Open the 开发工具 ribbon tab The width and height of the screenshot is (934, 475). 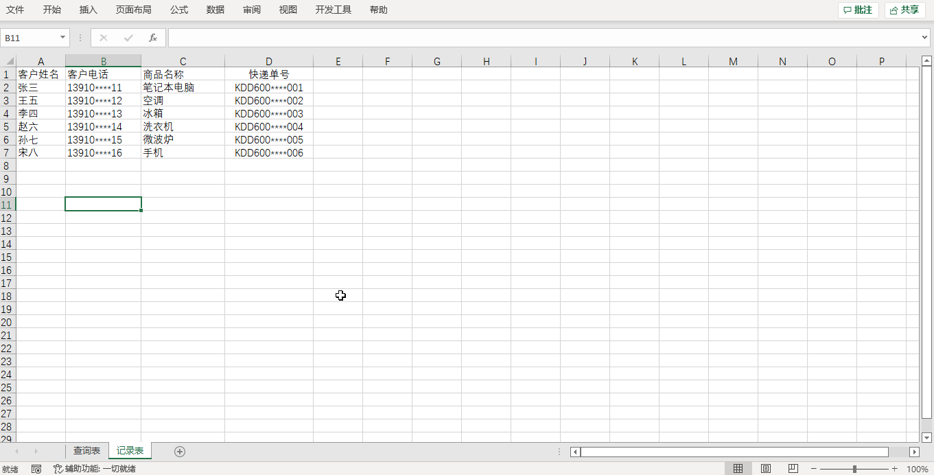[x=334, y=10]
